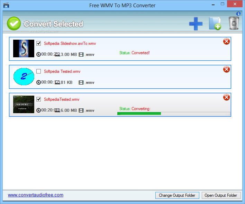Remove Softpedia Slideshow.aviTo.wmv with its red X

coord(226,41)
